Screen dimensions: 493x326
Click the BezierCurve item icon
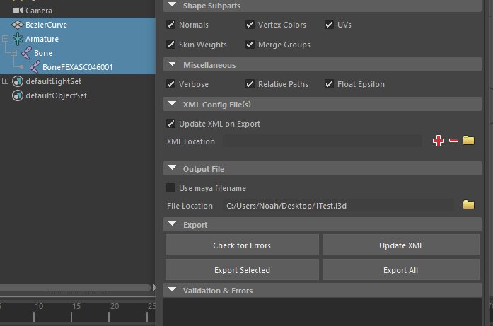(17, 25)
